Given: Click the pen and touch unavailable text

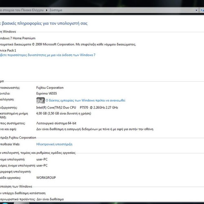Looking at the screenshot, I should 95,129.
